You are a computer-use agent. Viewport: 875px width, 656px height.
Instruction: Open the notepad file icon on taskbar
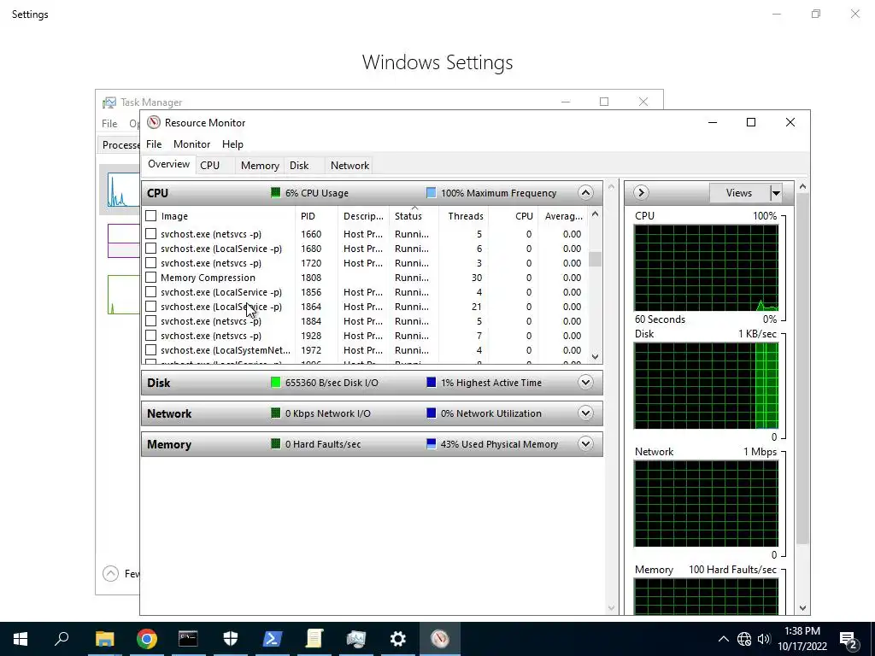(314, 639)
